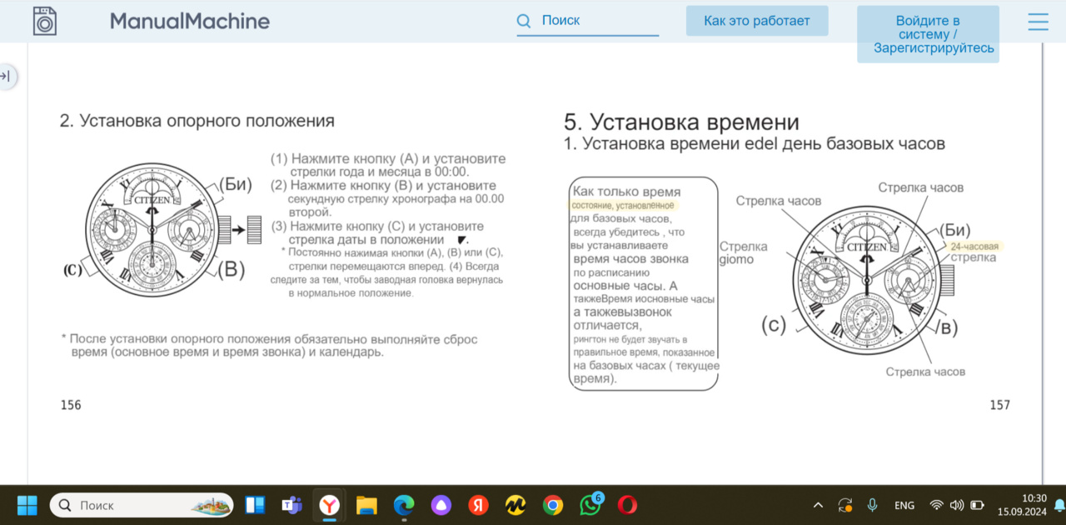1066x525 pixels.
Task: Click the ManualMachine washing machine logo icon
Action: [45, 21]
